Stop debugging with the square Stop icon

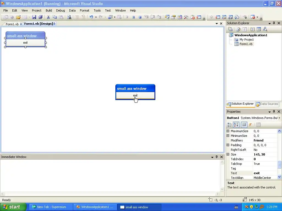140,17
